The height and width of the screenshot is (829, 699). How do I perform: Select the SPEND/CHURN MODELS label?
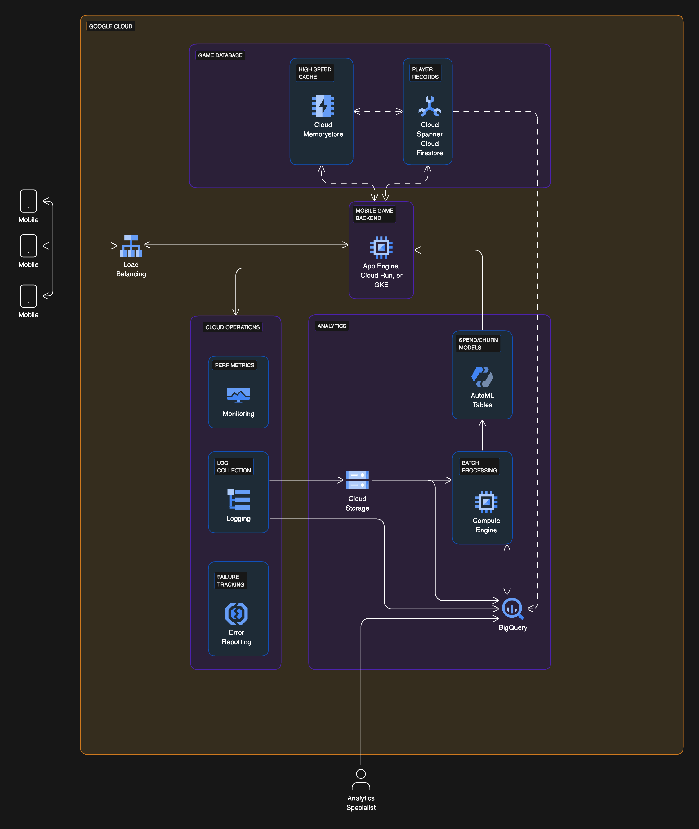click(479, 344)
